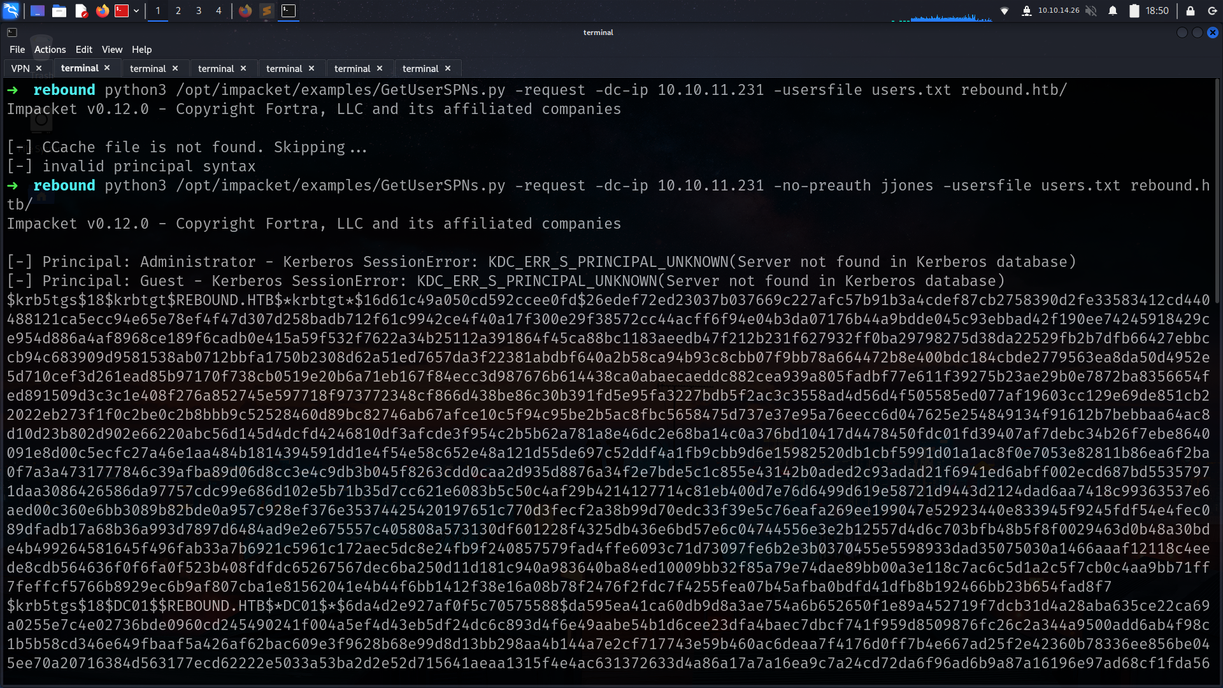Open the Edit menu
The width and height of the screenshot is (1223, 688).
84,50
